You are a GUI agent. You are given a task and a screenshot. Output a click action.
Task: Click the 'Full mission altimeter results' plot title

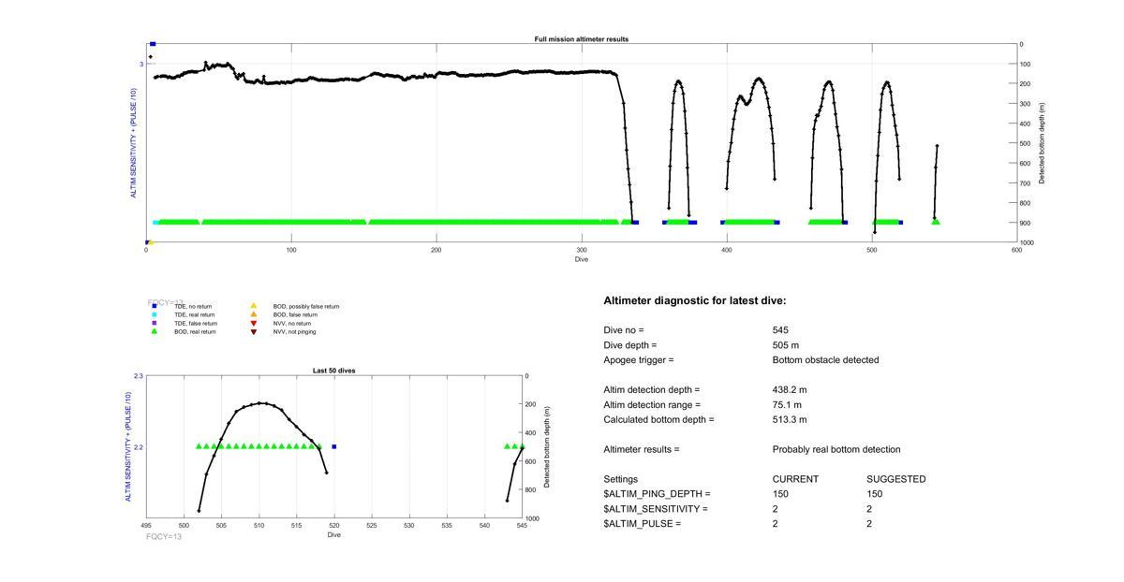click(582, 39)
